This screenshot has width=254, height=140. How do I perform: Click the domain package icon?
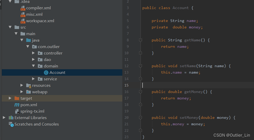(40, 66)
